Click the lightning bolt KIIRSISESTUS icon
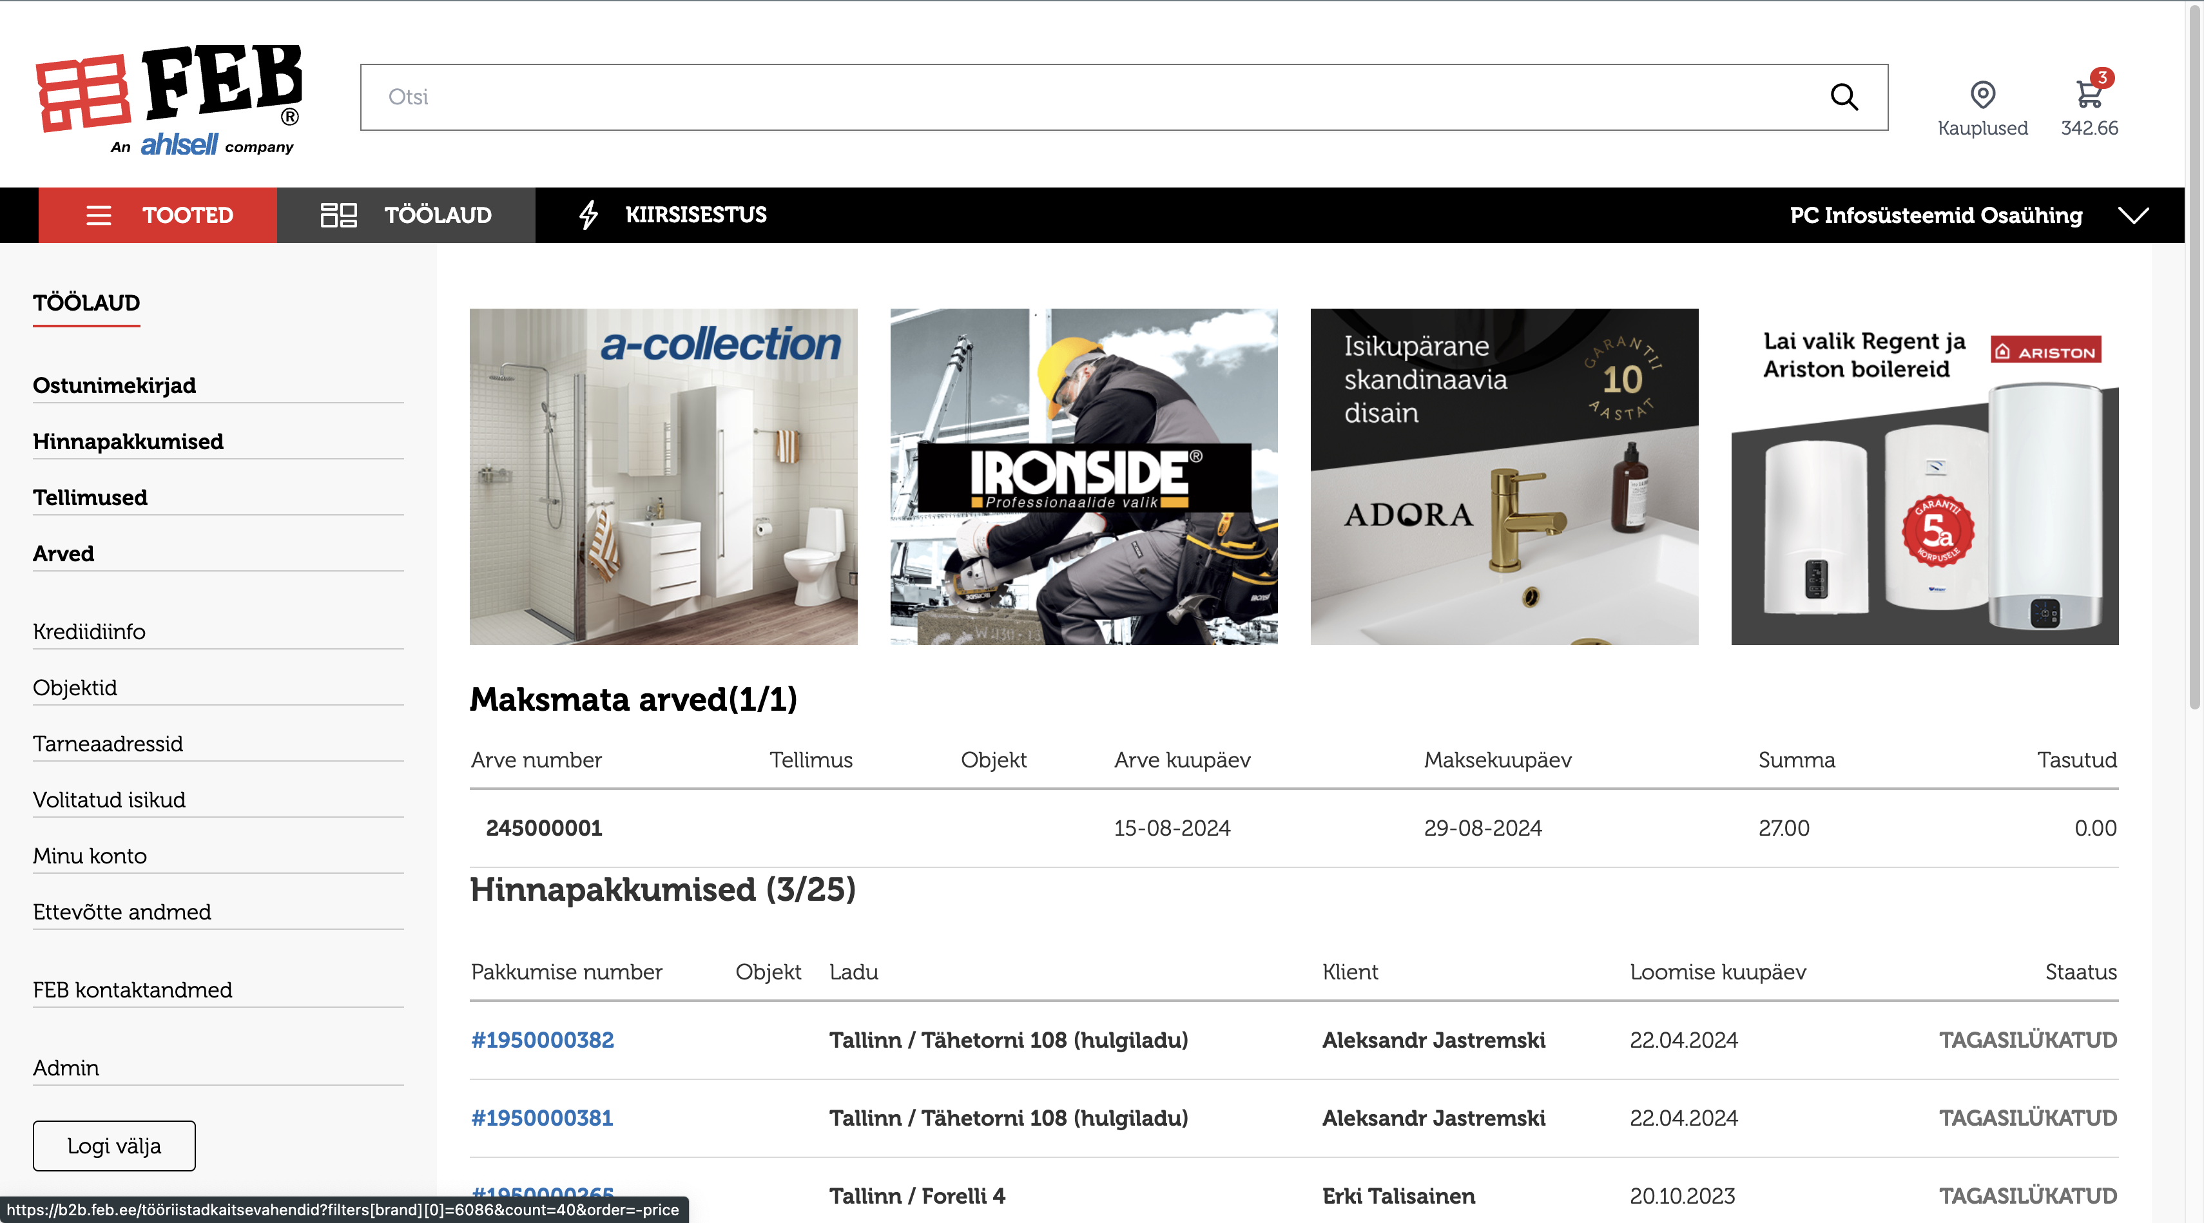The image size is (2204, 1223). coord(588,215)
